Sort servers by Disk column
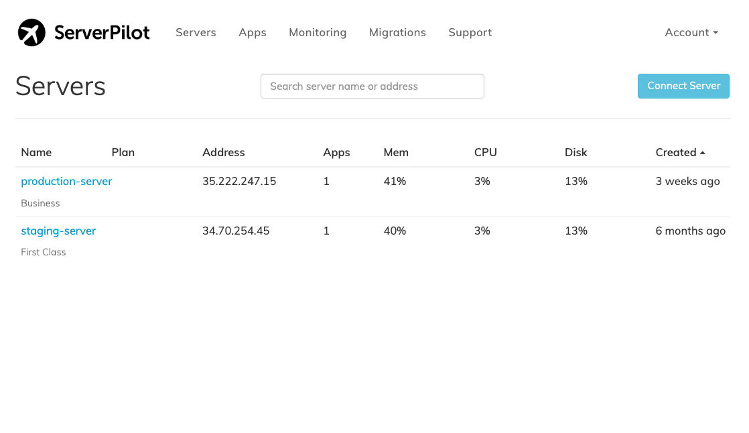 575,152
